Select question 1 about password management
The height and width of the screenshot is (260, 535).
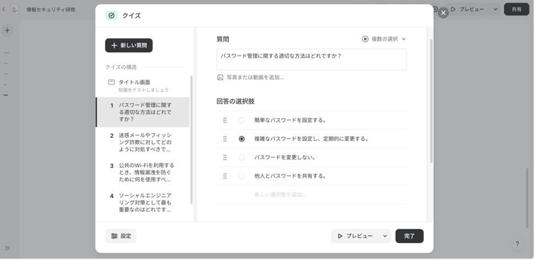[x=143, y=112]
